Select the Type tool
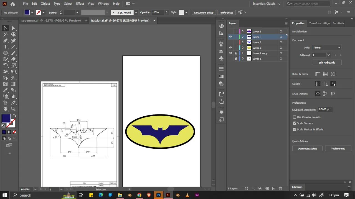 (x=5, y=47)
